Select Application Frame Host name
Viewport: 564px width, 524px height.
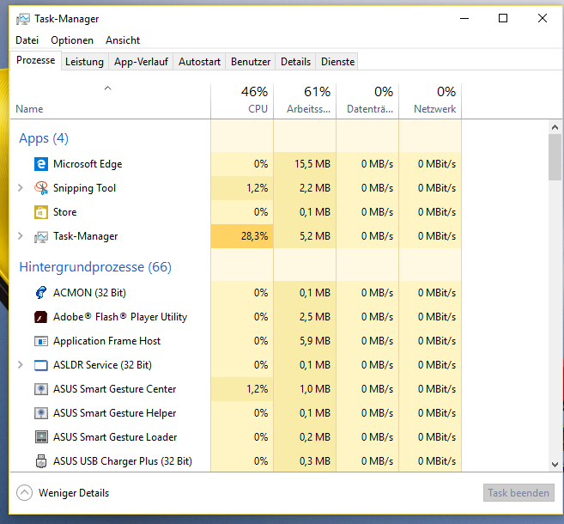tap(106, 341)
